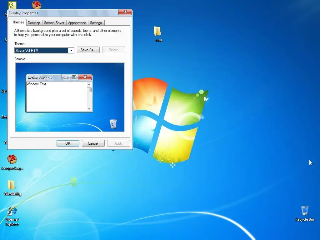The height and width of the screenshot is (240, 320).
Task: Click Cancel in Display Properties
Action: click(x=93, y=143)
